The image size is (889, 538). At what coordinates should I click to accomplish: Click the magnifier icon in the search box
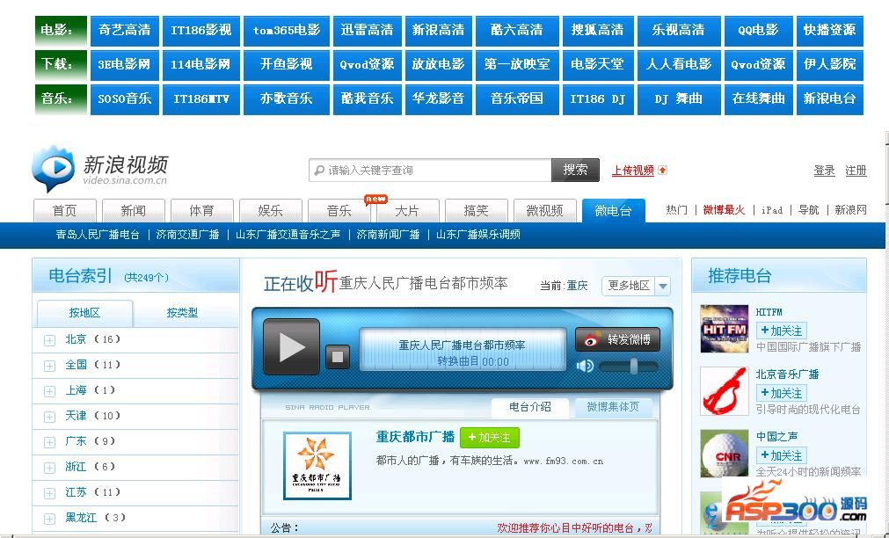(319, 170)
